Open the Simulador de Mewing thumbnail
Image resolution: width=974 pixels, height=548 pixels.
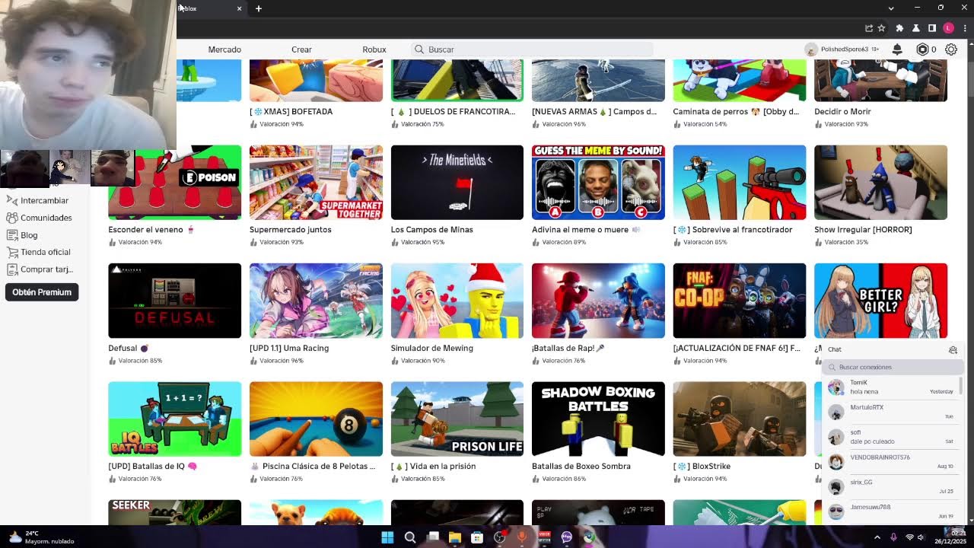click(457, 301)
